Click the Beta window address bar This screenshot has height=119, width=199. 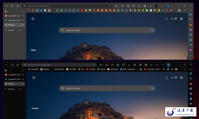[67, 6]
